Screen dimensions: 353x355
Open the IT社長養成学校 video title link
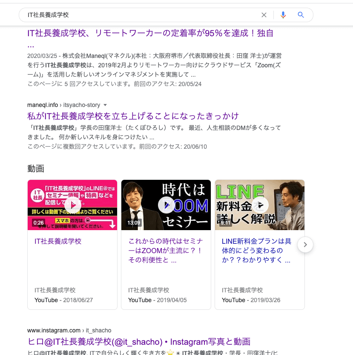point(58,241)
